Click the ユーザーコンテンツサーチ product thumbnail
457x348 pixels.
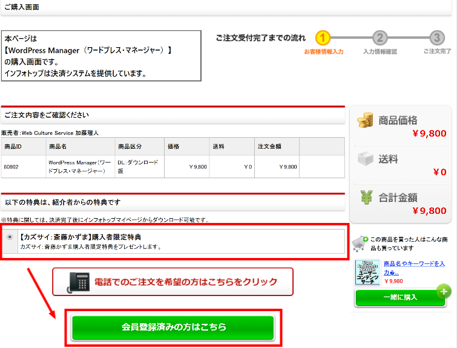pos(367,272)
